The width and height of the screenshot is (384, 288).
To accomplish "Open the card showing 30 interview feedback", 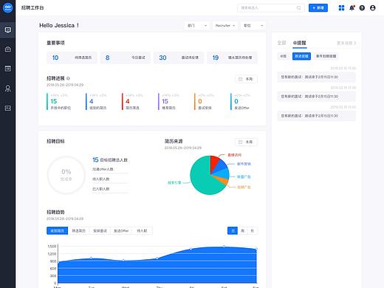I will [179, 58].
